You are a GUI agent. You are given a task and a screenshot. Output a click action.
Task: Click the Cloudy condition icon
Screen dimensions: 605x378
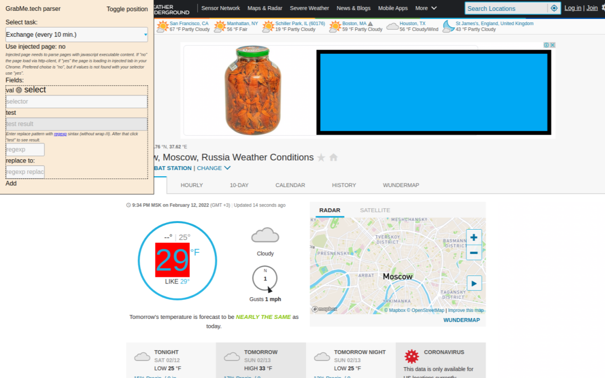[x=265, y=235]
